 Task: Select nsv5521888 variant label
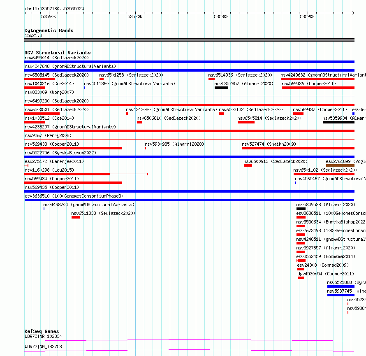click(x=346, y=282)
